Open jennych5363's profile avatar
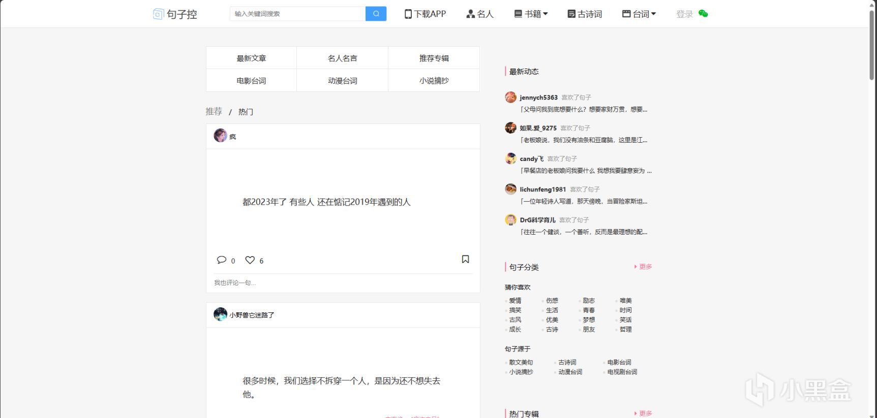This screenshot has width=877, height=418. [510, 97]
